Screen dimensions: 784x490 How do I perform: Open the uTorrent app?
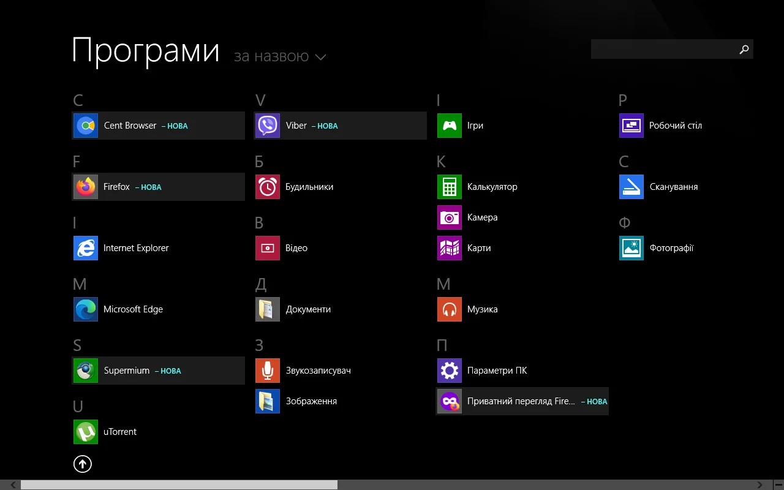click(x=86, y=432)
